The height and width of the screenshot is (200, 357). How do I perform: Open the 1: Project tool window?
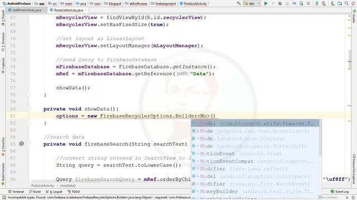point(3,18)
